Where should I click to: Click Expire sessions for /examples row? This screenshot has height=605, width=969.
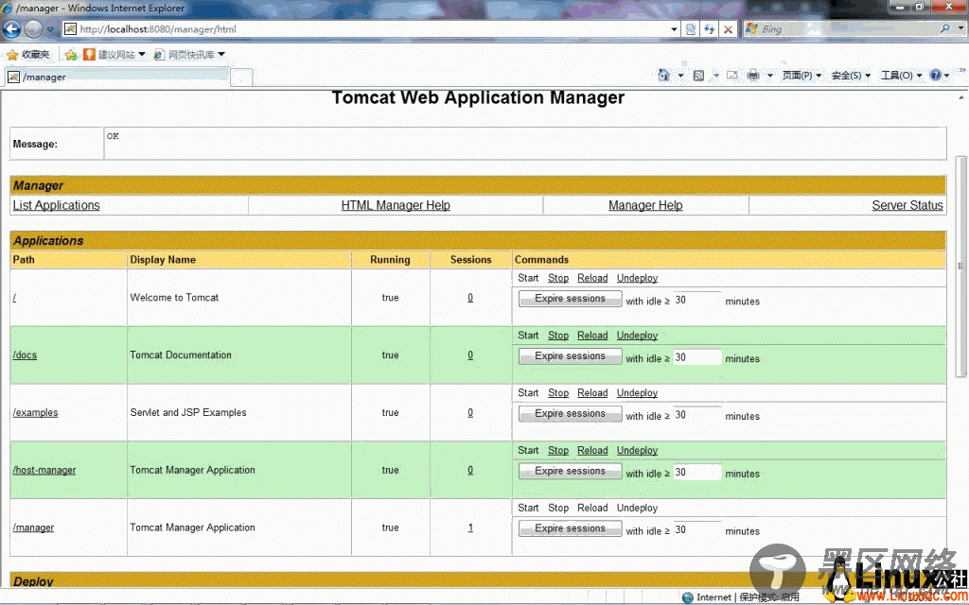pos(570,414)
